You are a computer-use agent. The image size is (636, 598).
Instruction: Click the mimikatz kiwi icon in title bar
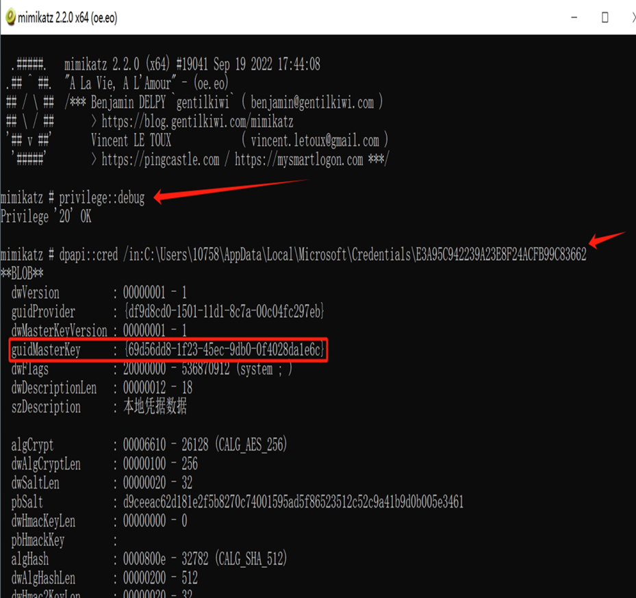(x=10, y=17)
